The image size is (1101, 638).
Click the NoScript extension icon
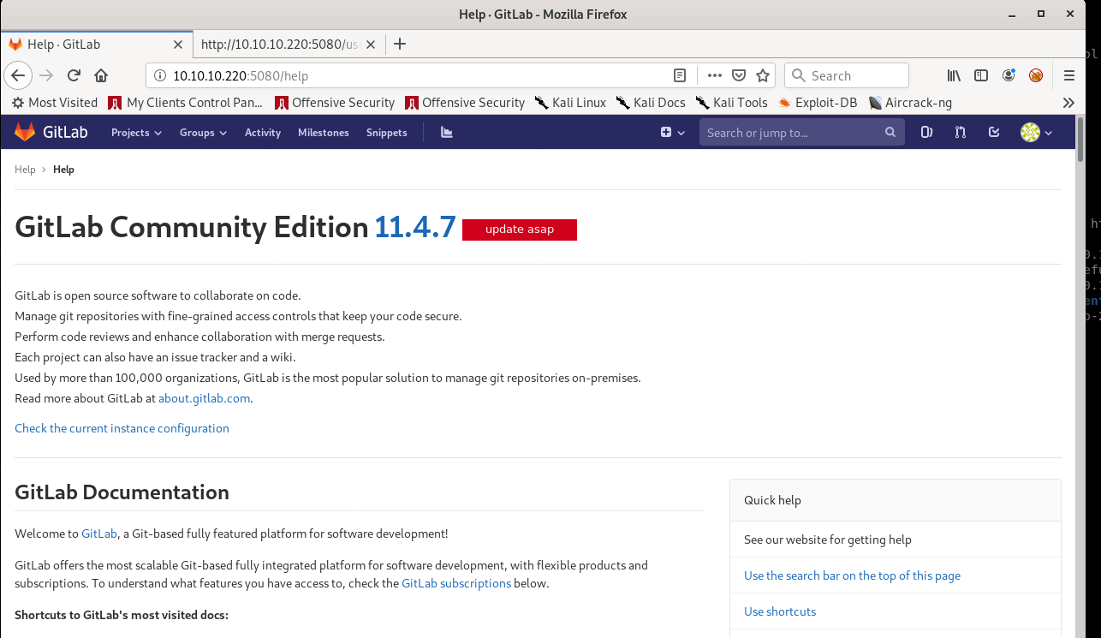tap(1036, 75)
